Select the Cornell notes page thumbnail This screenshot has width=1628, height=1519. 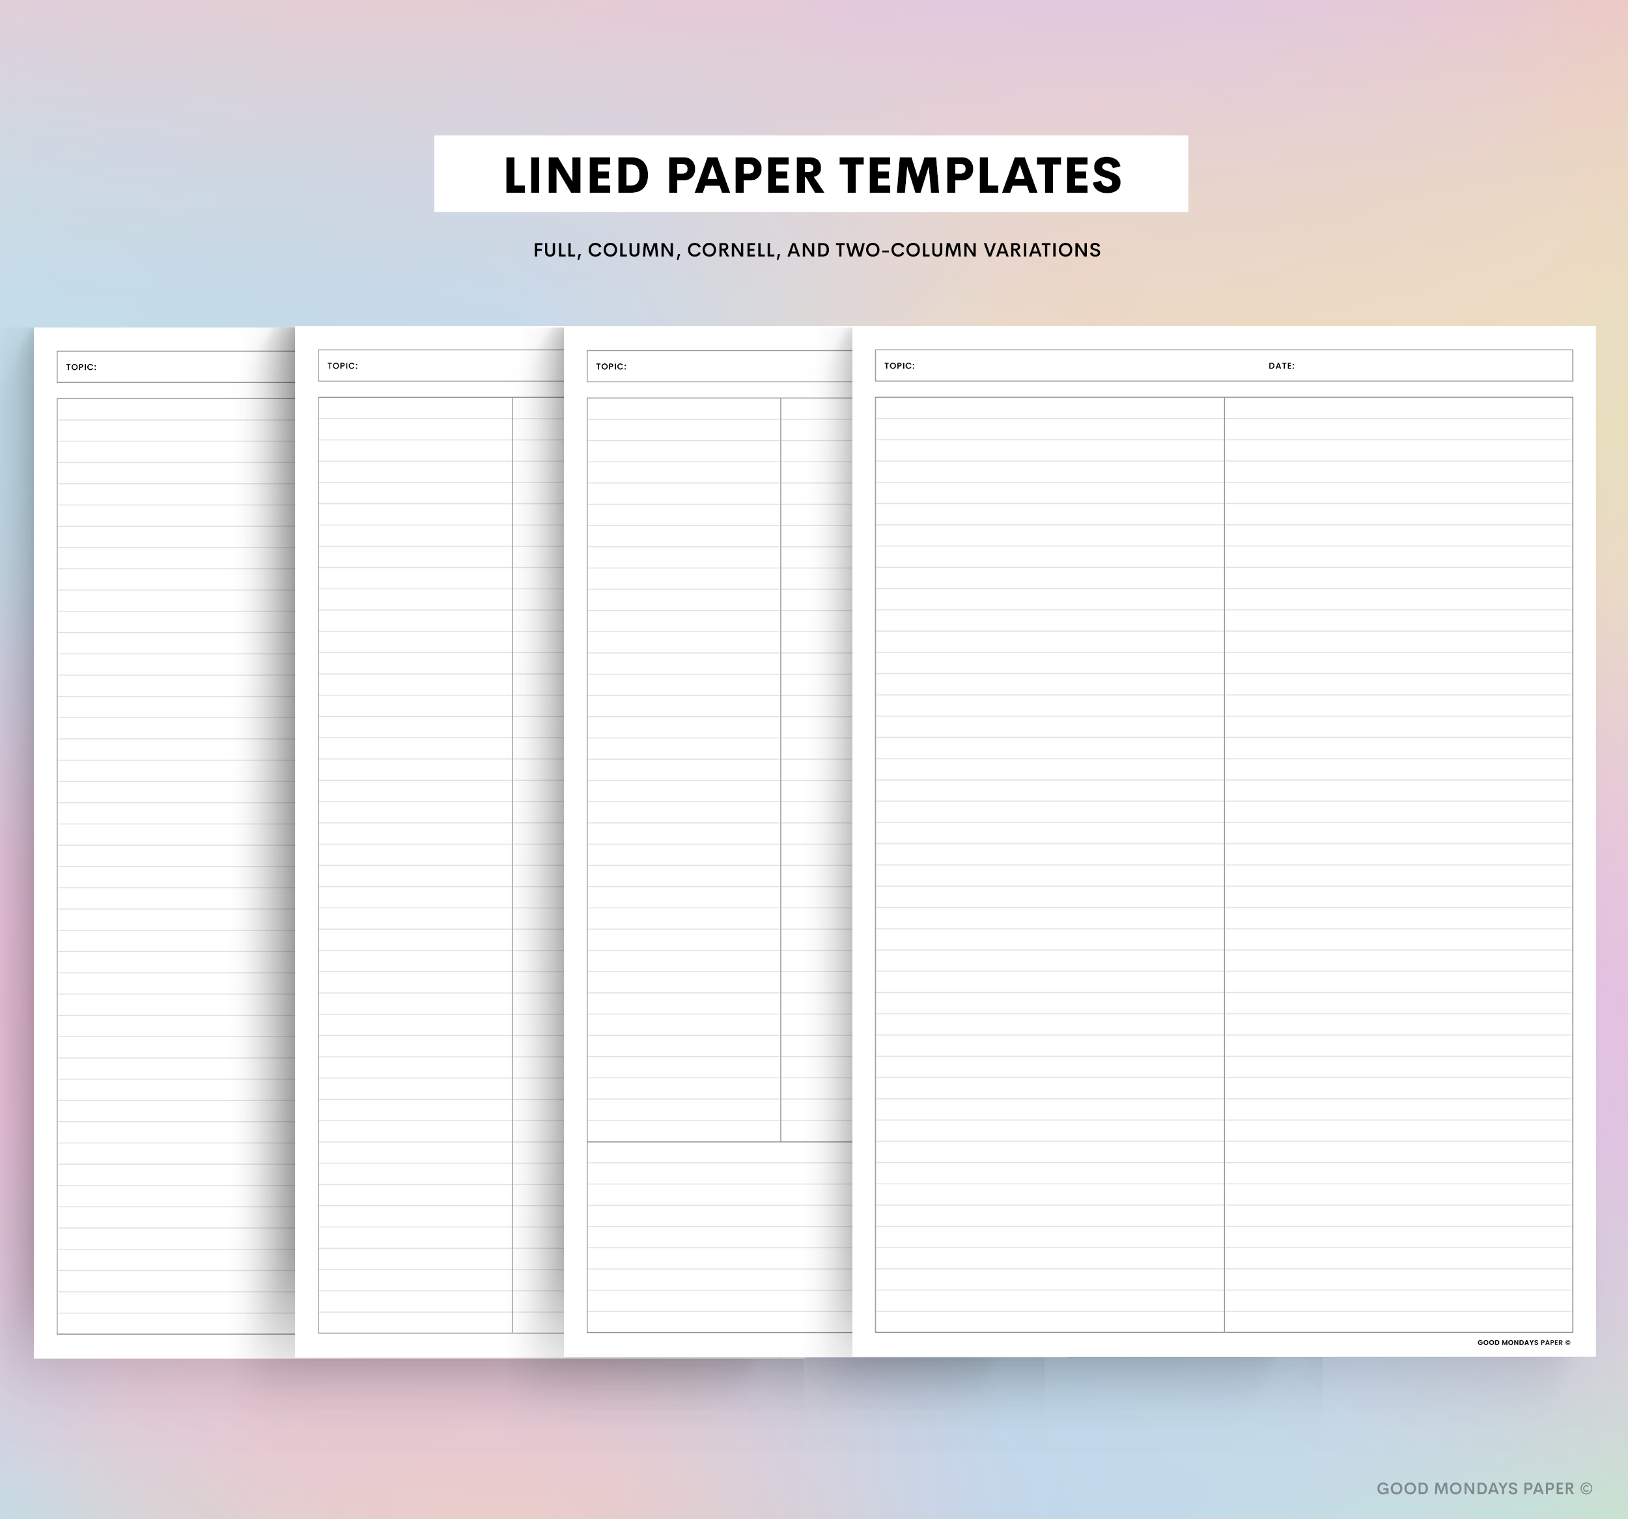[x=709, y=842]
